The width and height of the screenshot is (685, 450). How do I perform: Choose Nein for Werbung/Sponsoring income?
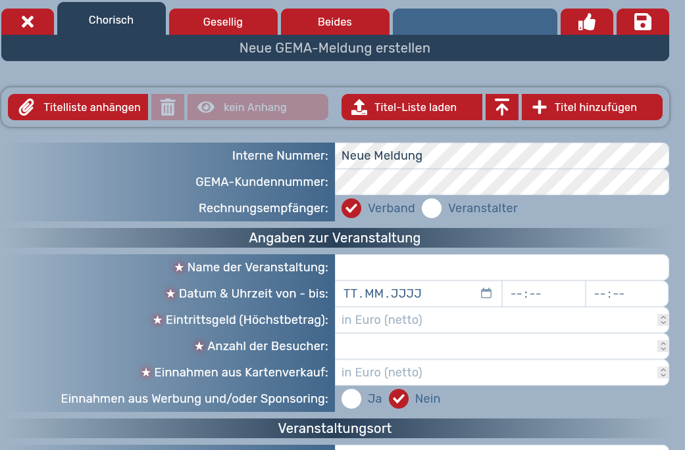pos(399,399)
